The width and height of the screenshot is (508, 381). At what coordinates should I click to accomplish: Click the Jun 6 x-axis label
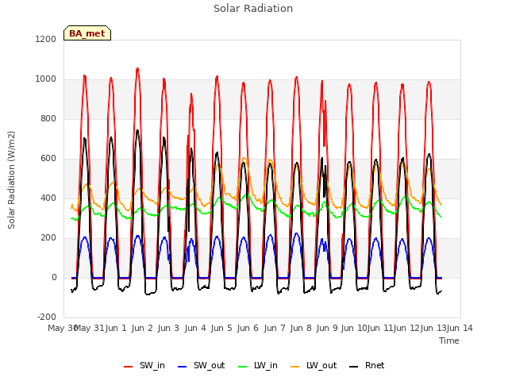248,328
